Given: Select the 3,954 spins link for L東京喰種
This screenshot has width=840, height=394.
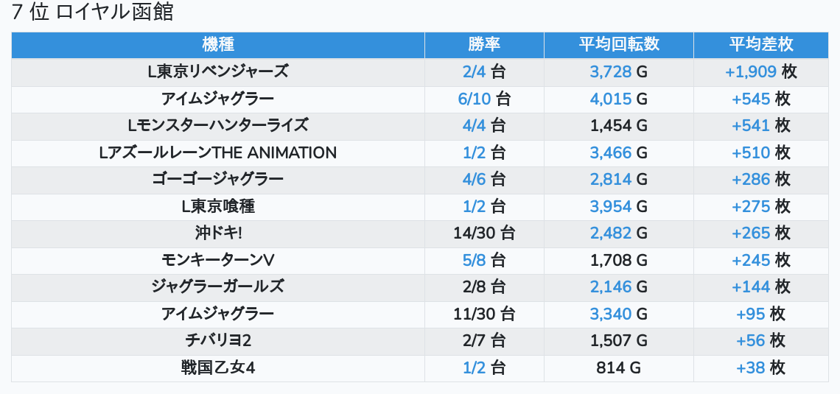Looking at the screenshot, I should pos(610,207).
